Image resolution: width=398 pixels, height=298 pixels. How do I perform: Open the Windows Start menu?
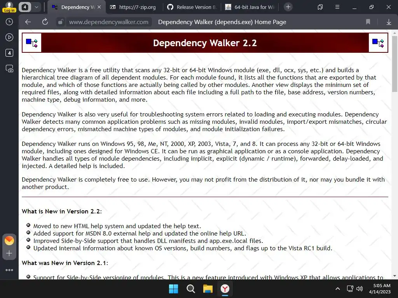[174, 289]
